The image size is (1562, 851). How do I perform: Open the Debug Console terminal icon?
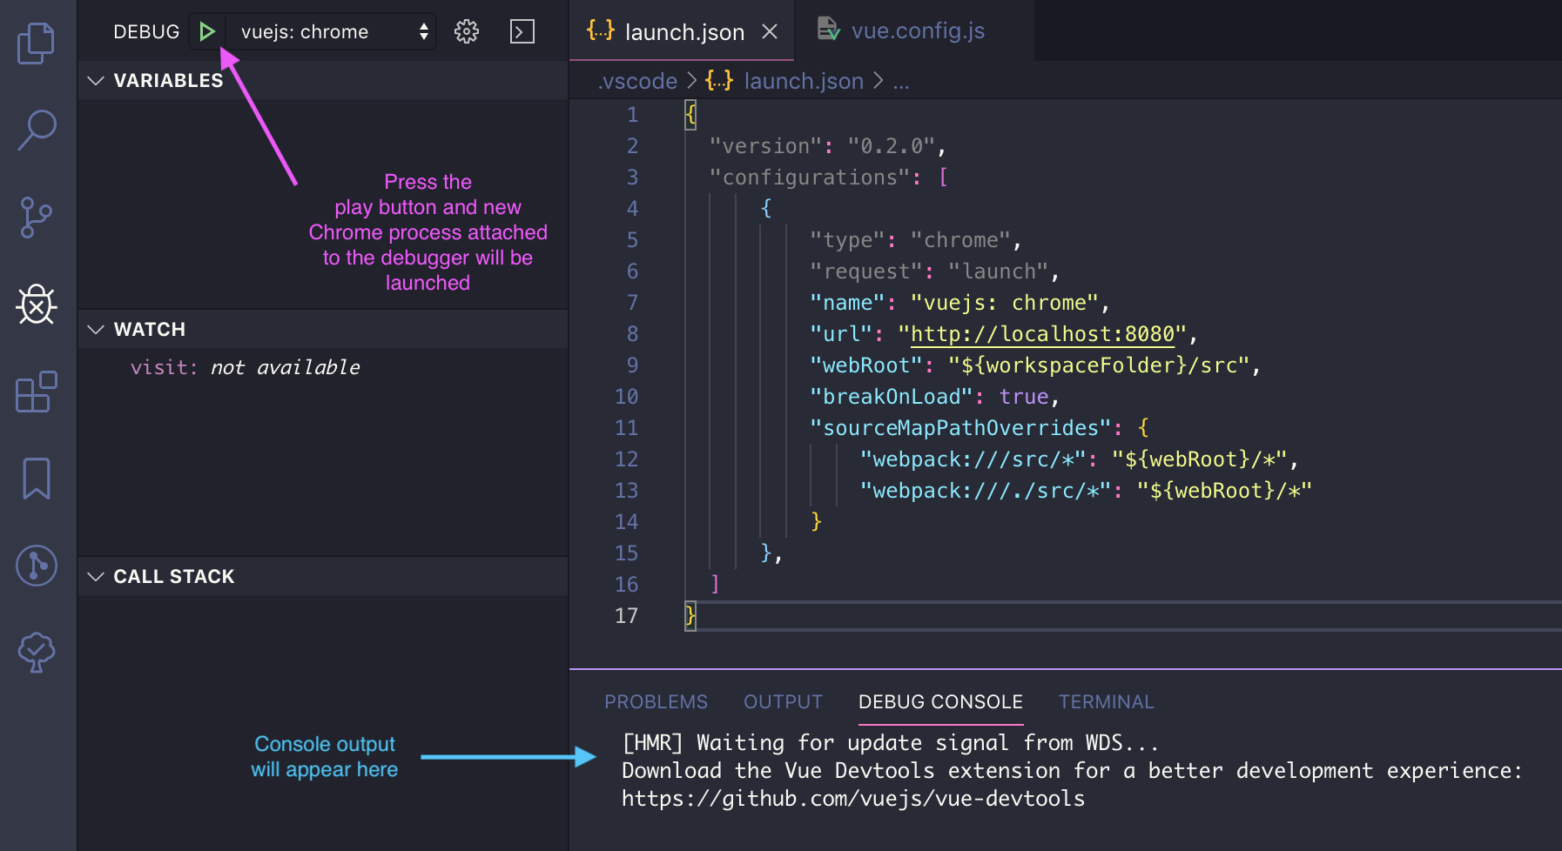(x=522, y=32)
